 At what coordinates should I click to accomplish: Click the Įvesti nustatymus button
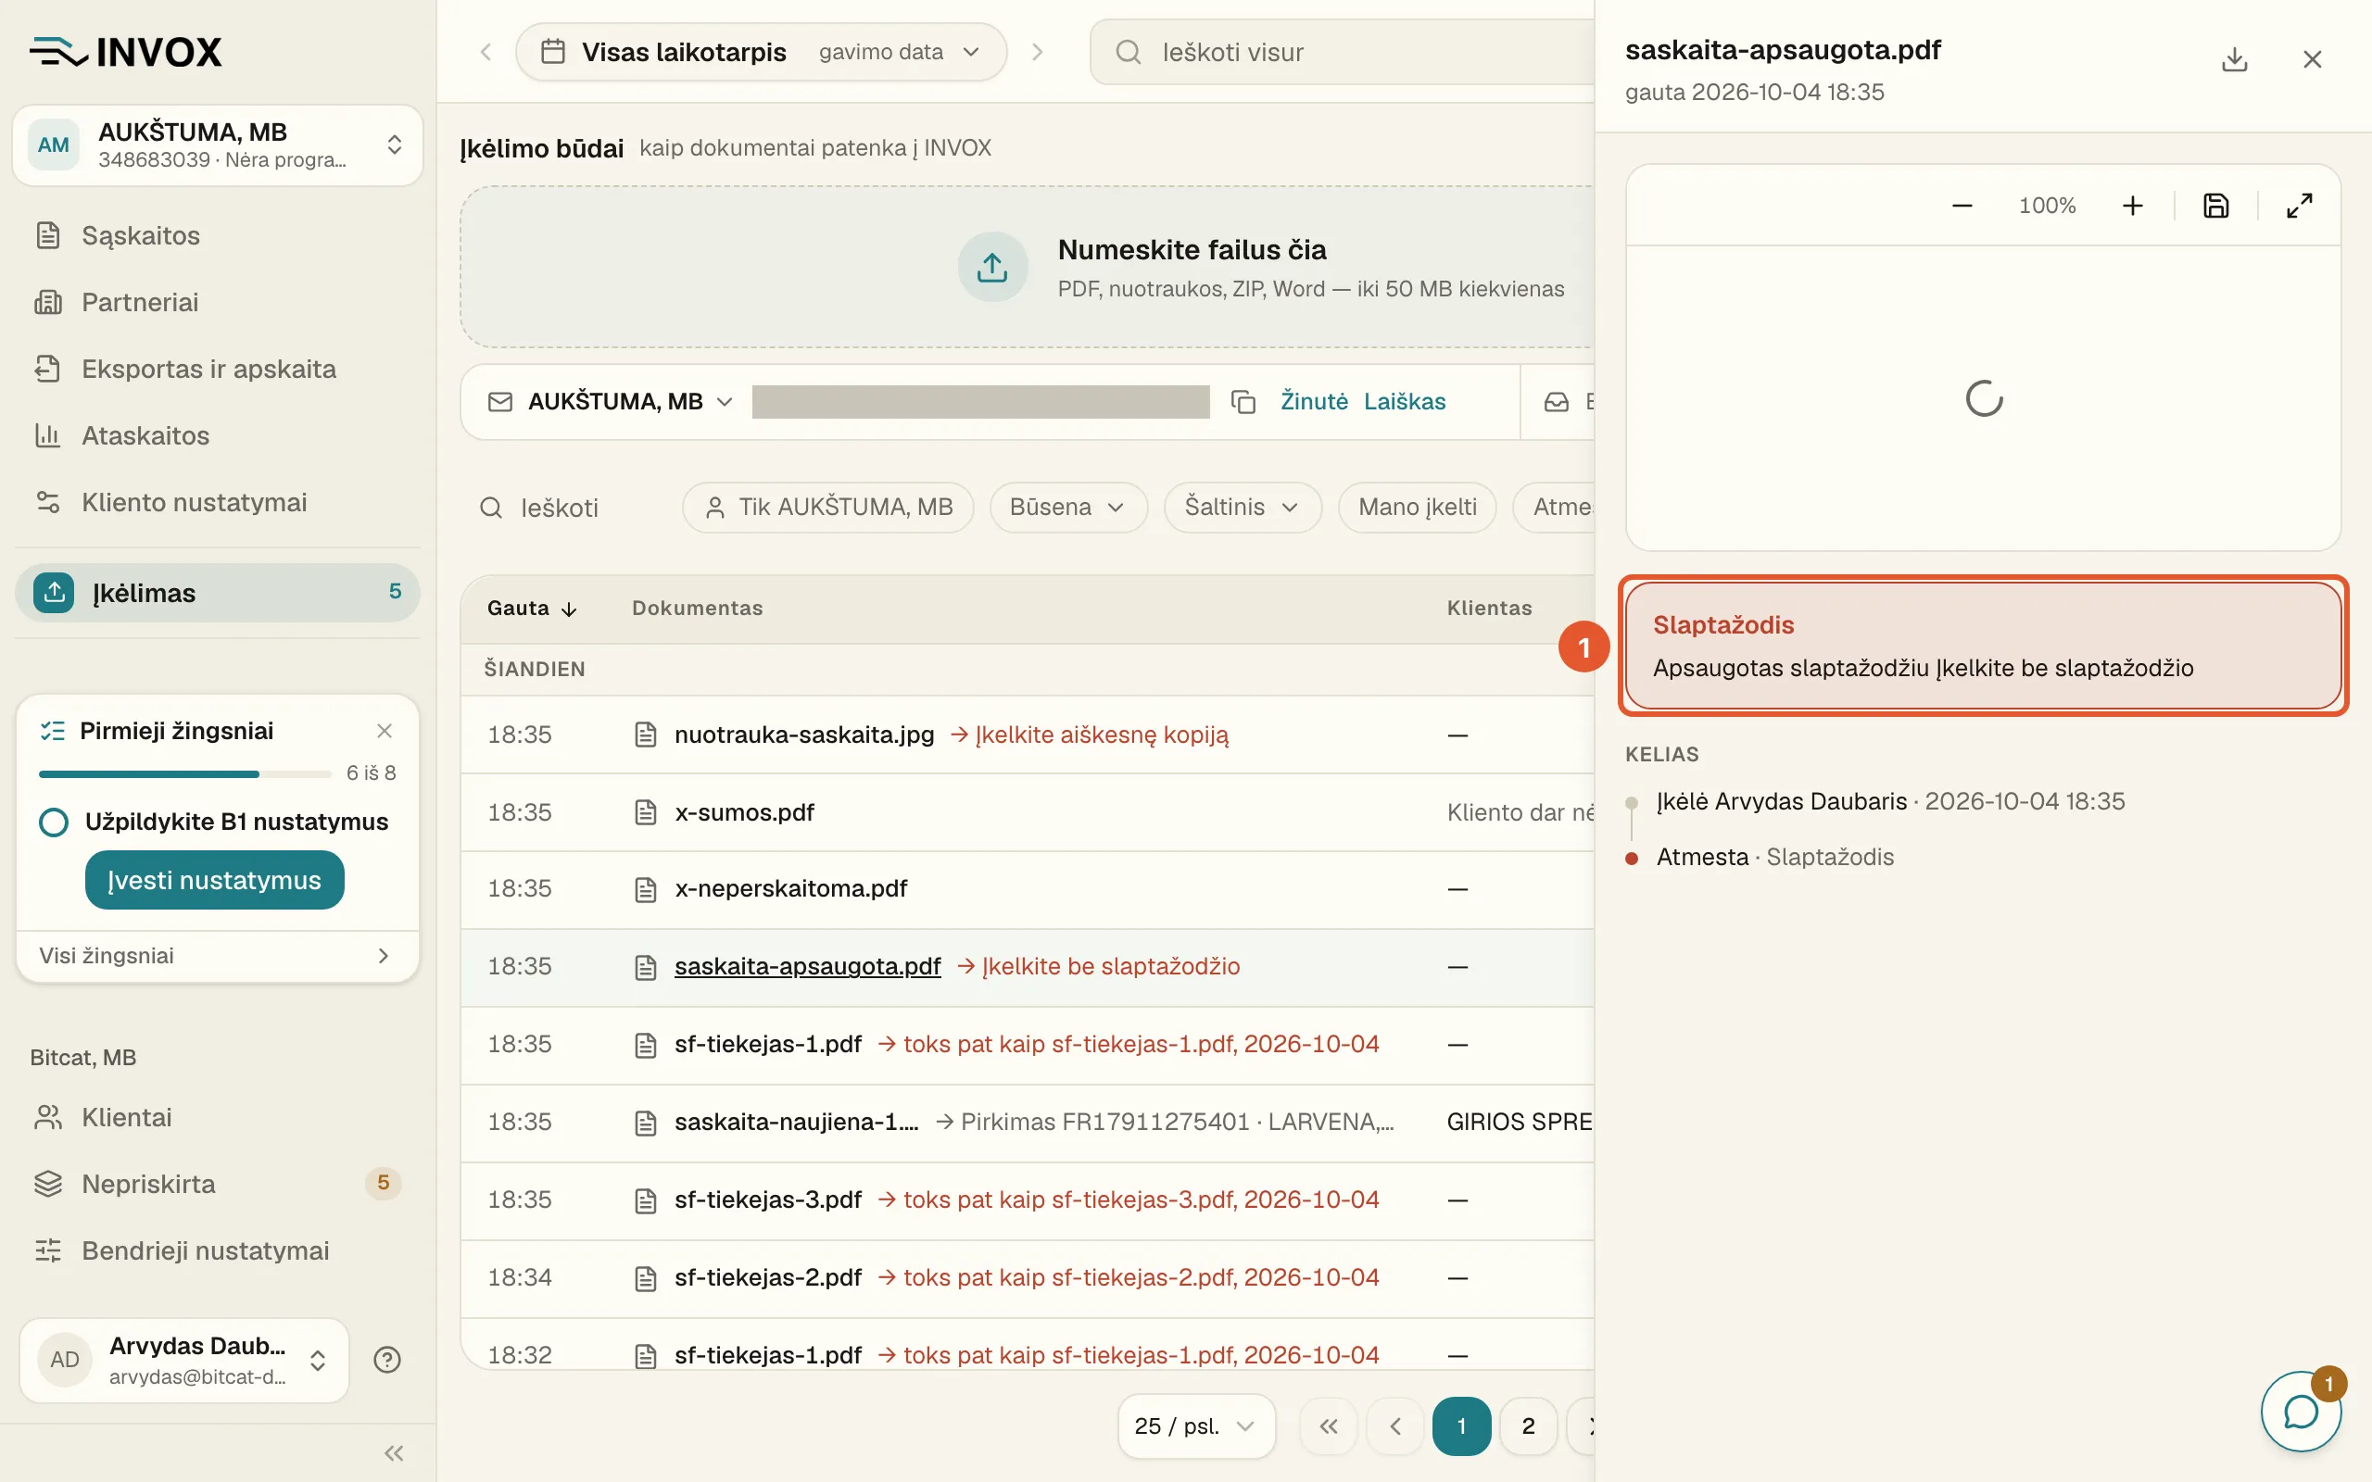[x=214, y=879]
